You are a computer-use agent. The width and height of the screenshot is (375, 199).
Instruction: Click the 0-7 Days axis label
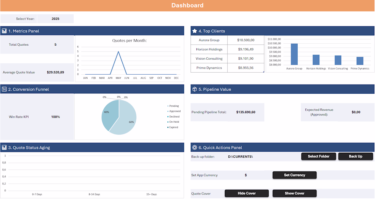(37, 195)
